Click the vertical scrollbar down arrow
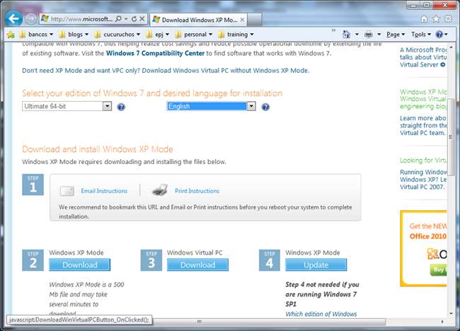 [452, 313]
